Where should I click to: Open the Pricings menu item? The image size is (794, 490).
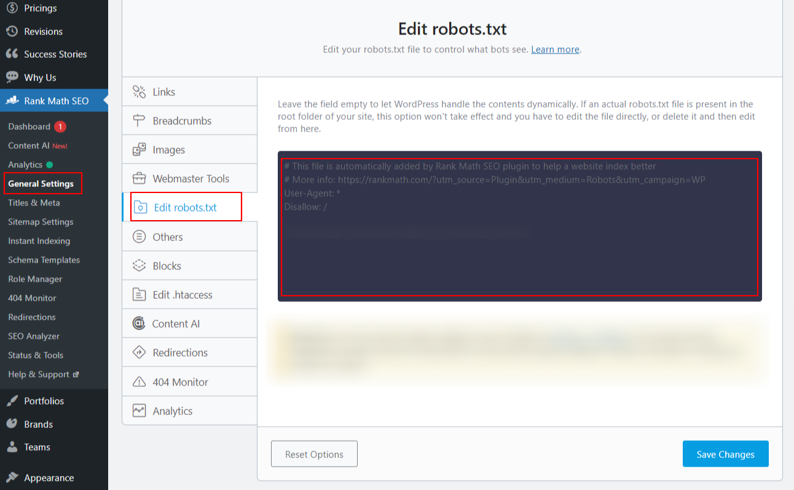pos(54,8)
